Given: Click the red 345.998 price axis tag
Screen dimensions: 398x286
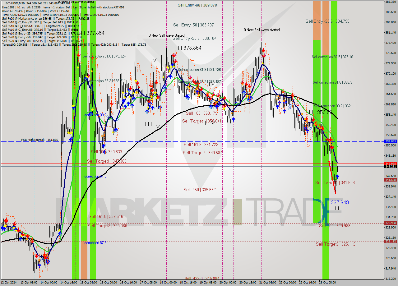Looking at the screenshot, I should coord(391,164).
